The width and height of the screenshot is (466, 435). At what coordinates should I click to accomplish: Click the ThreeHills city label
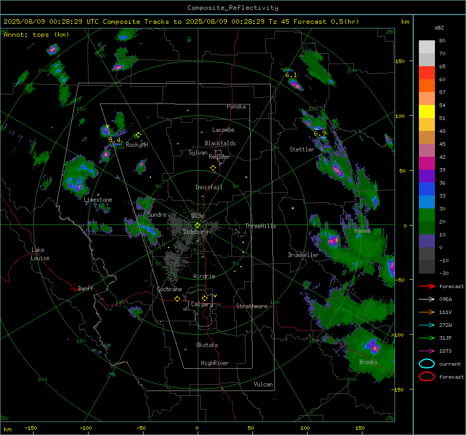[x=260, y=226]
